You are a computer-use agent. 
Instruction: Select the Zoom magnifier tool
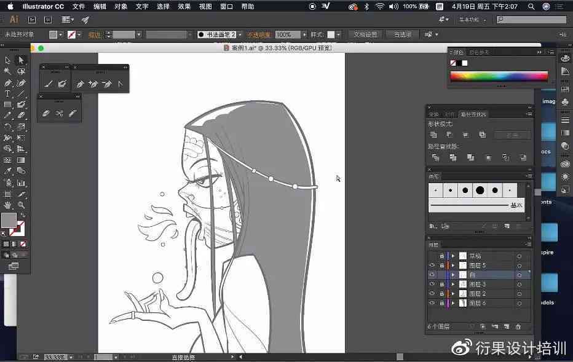click(21, 205)
